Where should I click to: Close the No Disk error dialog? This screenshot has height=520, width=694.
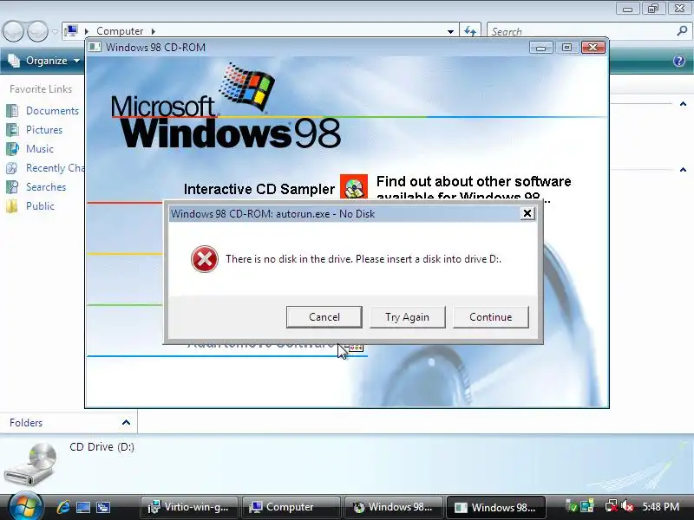[x=527, y=213]
